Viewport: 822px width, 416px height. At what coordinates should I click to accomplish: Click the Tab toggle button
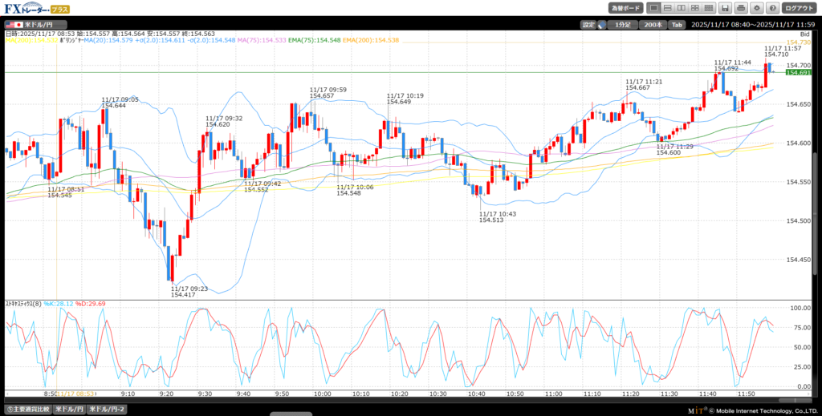point(677,25)
